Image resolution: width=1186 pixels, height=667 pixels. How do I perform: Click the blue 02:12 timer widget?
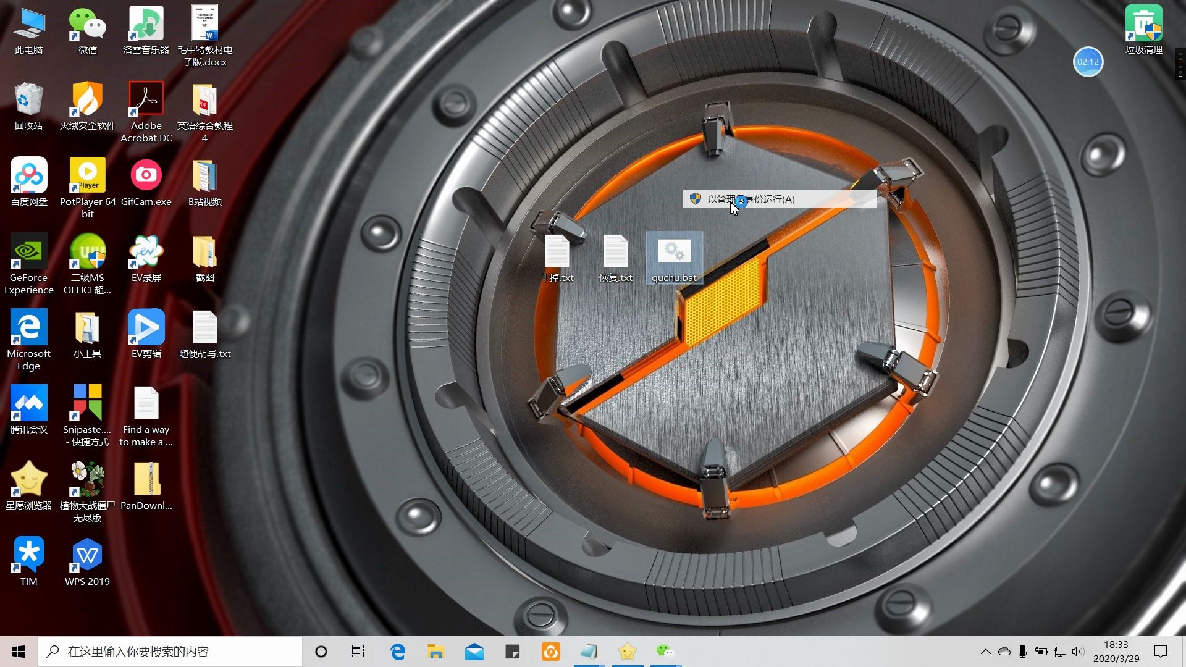pos(1088,62)
